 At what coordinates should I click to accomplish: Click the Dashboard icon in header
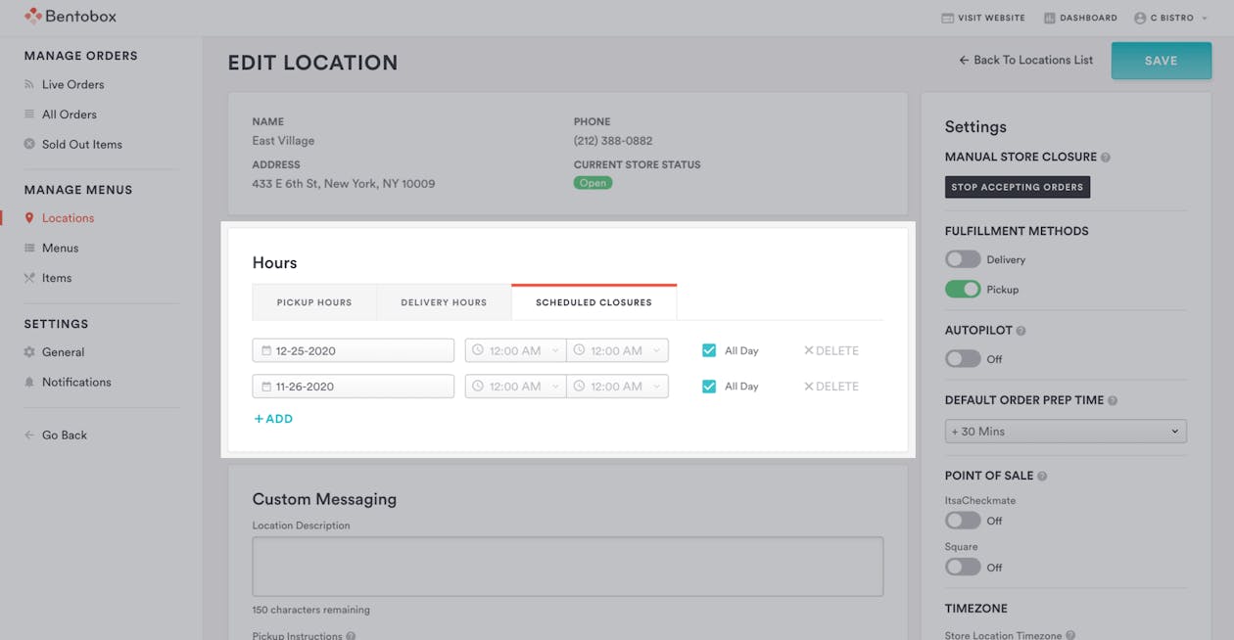click(x=1050, y=18)
